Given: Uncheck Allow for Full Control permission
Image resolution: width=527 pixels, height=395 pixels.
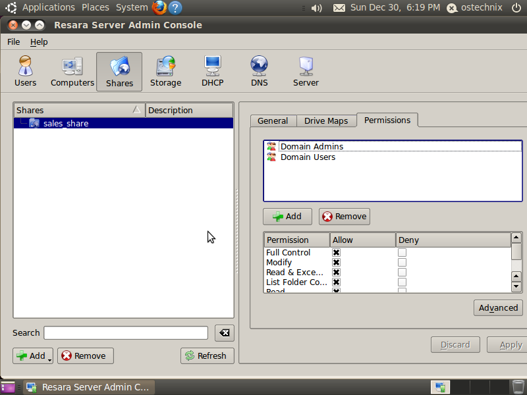Looking at the screenshot, I should tap(336, 253).
